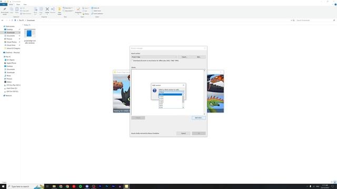Open the notification center icon in tray
Screen dimensions: 337x189
pyautogui.click(x=333, y=186)
